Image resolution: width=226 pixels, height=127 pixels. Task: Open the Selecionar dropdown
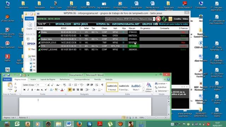(x=162, y=91)
